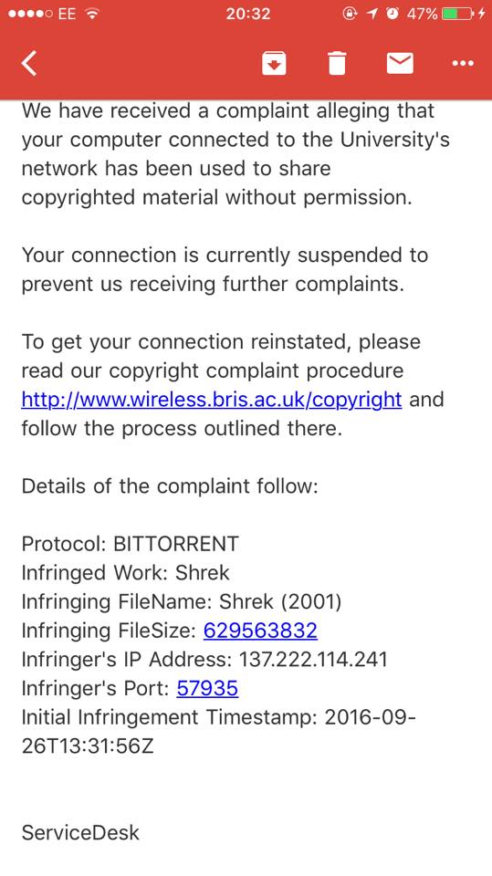Delete the email using the trash icon
This screenshot has height=876, width=492.
click(337, 63)
